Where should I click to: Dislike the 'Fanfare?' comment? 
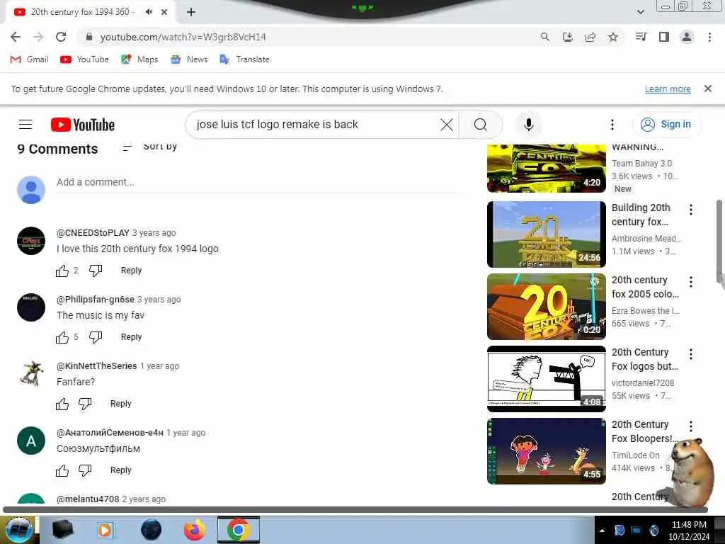click(85, 404)
